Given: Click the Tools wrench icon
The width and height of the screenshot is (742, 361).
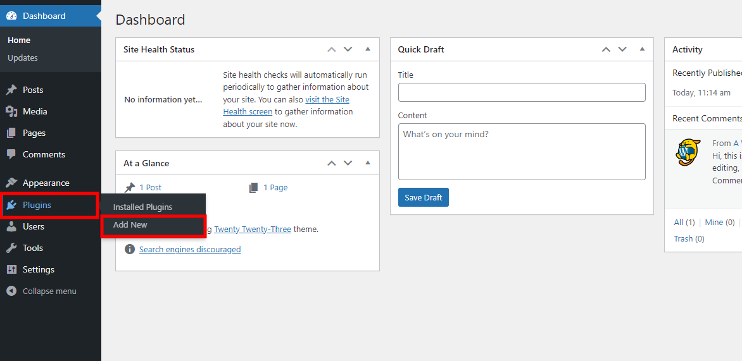Looking at the screenshot, I should pos(11,248).
